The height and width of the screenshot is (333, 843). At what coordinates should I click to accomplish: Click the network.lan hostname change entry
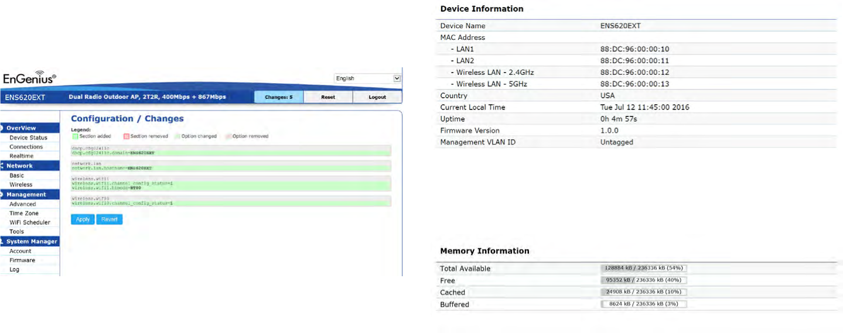coord(231,168)
